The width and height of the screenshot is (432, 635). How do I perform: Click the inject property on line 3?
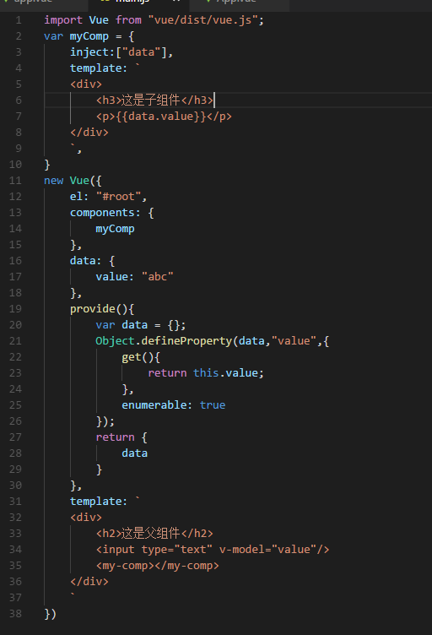click(x=89, y=52)
